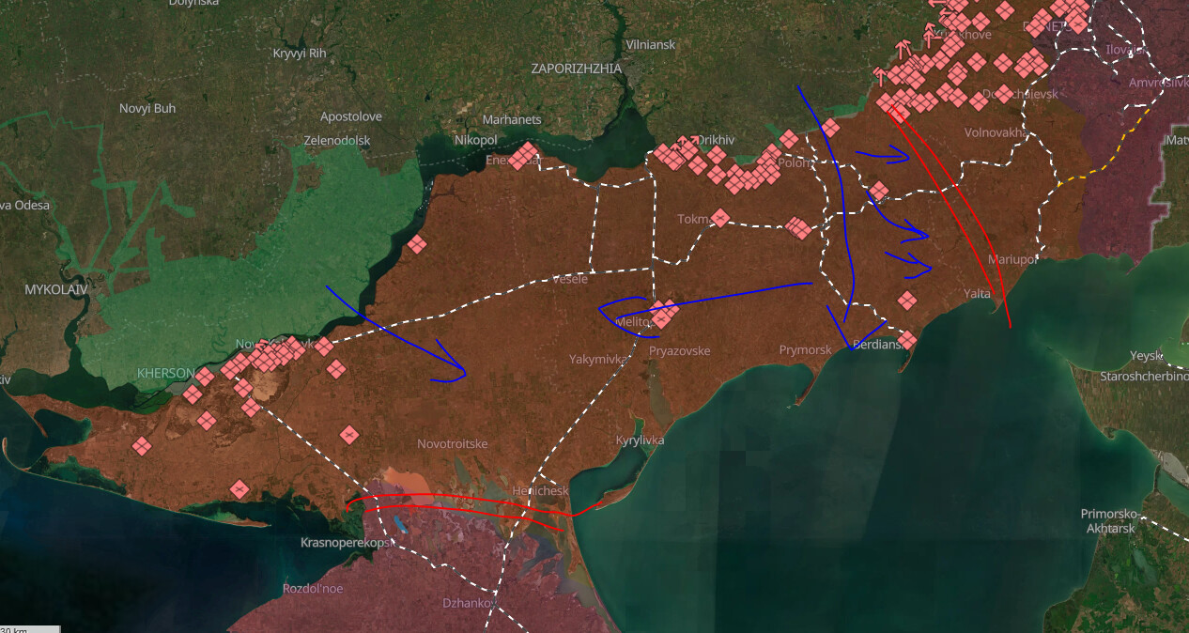Click the Kryvyi Rih town label

pos(299,53)
